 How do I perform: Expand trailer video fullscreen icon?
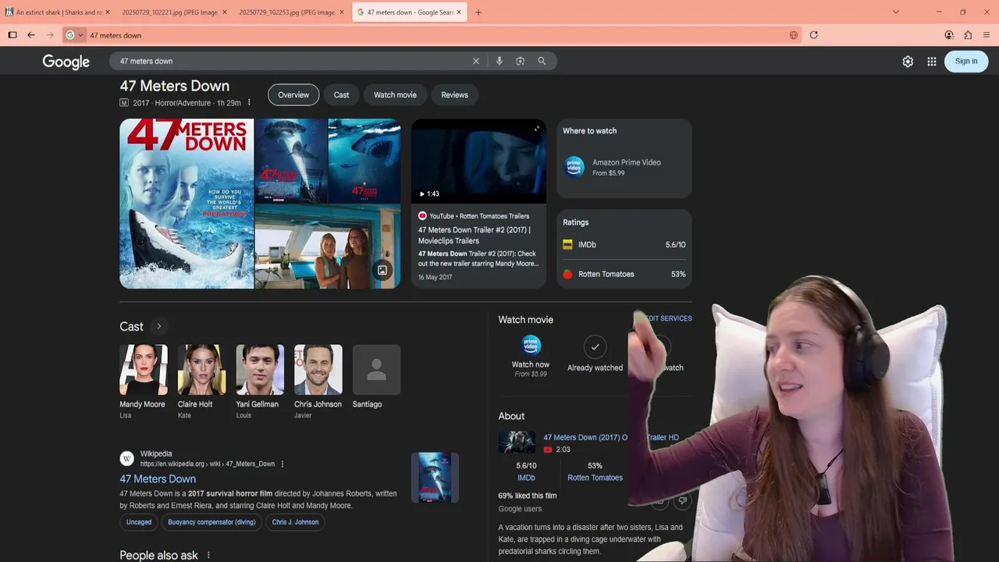537,129
